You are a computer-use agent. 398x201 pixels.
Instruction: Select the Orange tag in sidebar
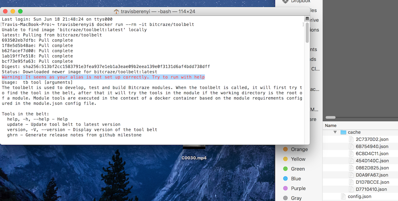point(299,149)
